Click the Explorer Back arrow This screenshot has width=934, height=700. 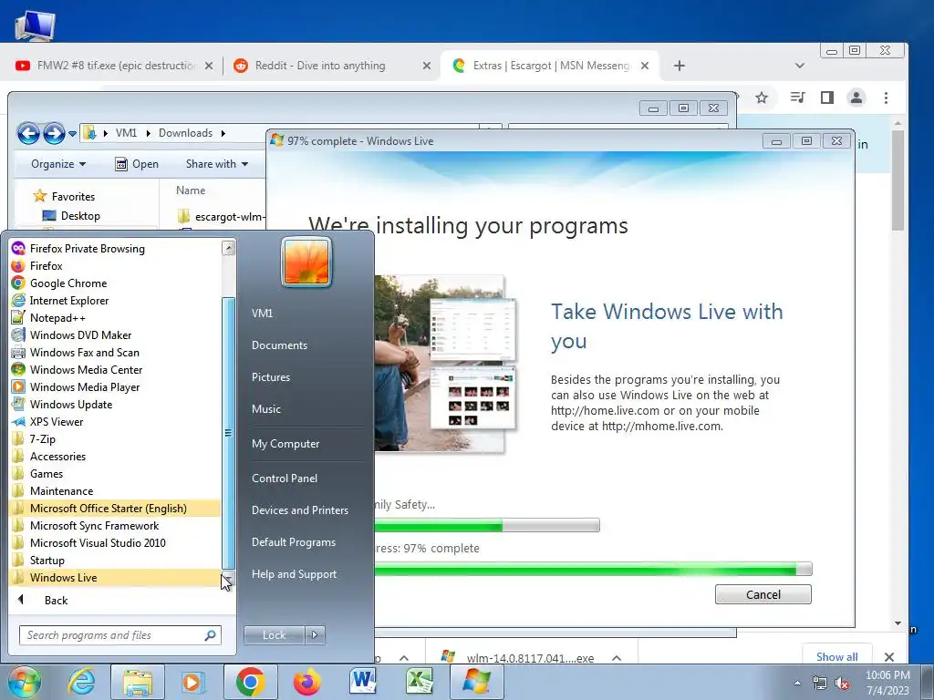point(28,133)
